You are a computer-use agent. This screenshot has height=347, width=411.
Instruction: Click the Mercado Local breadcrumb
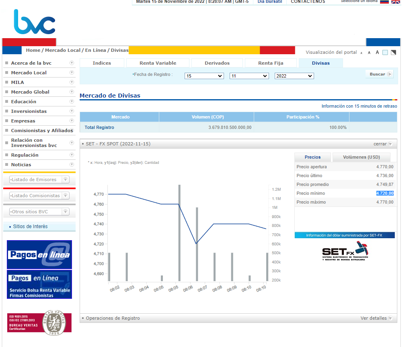click(63, 50)
